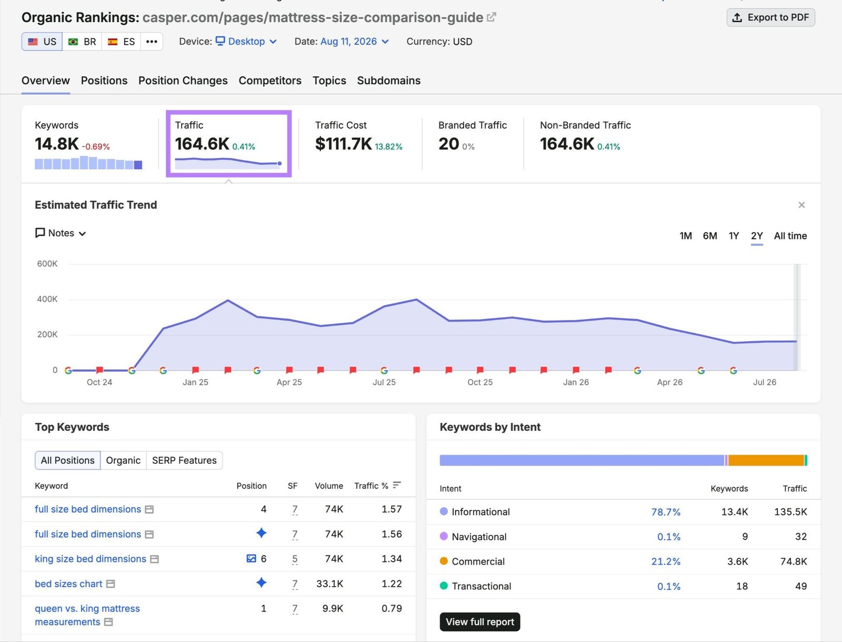The image size is (842, 642).
Task: Click the Commercial orange segment of intent bar
Action: click(766, 460)
